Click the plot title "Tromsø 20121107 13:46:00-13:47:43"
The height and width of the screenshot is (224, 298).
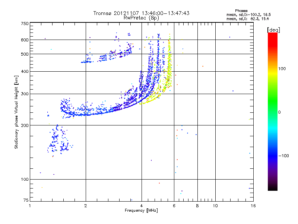141,13
